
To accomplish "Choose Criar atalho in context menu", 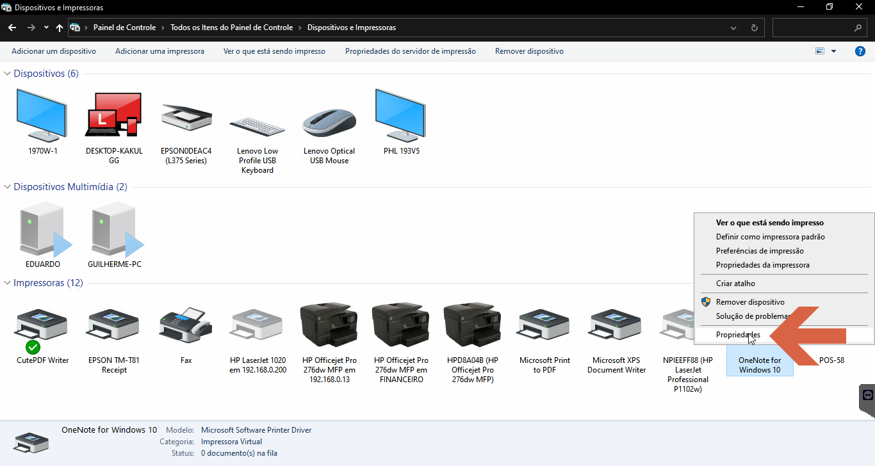I will click(x=784, y=284).
